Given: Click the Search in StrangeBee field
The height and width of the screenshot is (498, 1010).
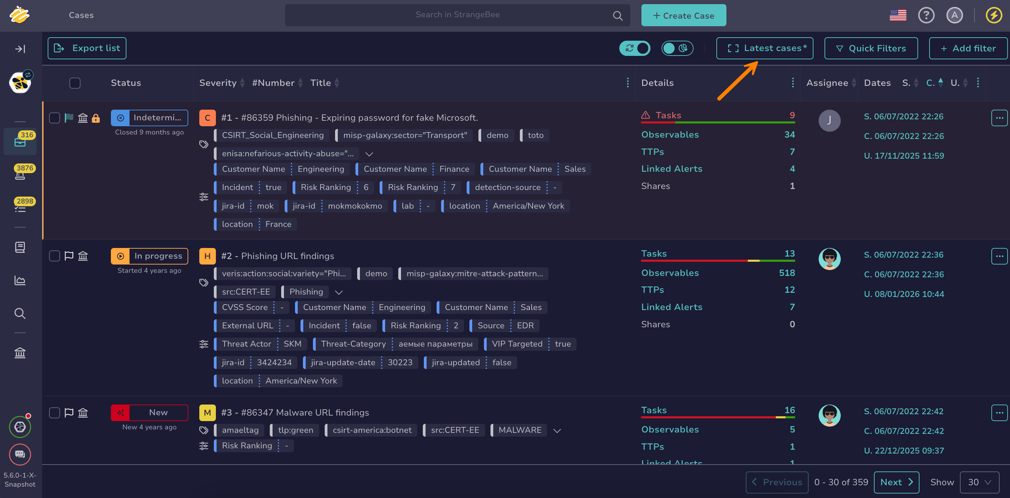Looking at the screenshot, I should pos(457,15).
